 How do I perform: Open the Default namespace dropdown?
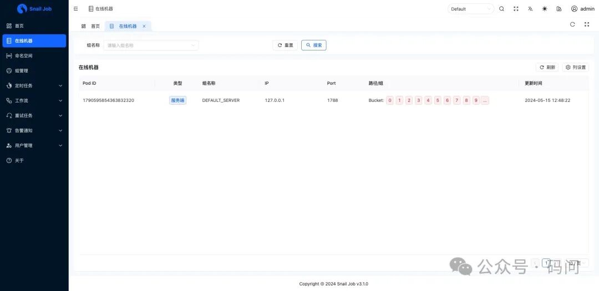click(x=471, y=9)
